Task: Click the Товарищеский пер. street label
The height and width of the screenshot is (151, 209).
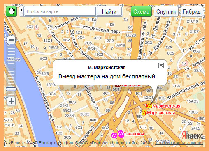Action: click(186, 90)
